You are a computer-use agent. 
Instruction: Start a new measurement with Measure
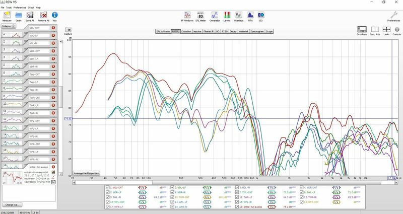coord(7,16)
